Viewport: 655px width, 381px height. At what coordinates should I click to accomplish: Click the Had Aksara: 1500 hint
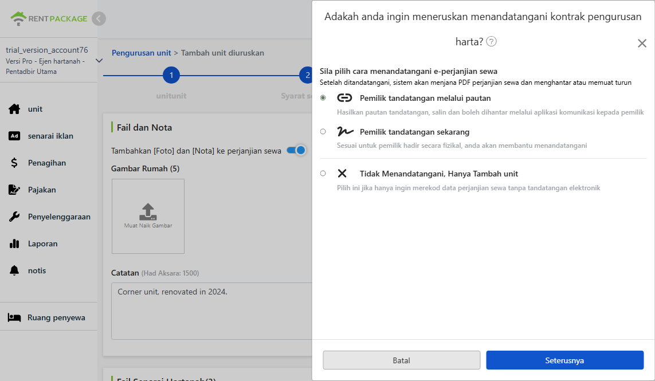click(170, 273)
